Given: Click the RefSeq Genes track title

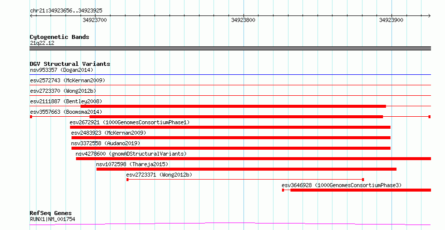Looking at the screenshot, I should click(x=50, y=213).
